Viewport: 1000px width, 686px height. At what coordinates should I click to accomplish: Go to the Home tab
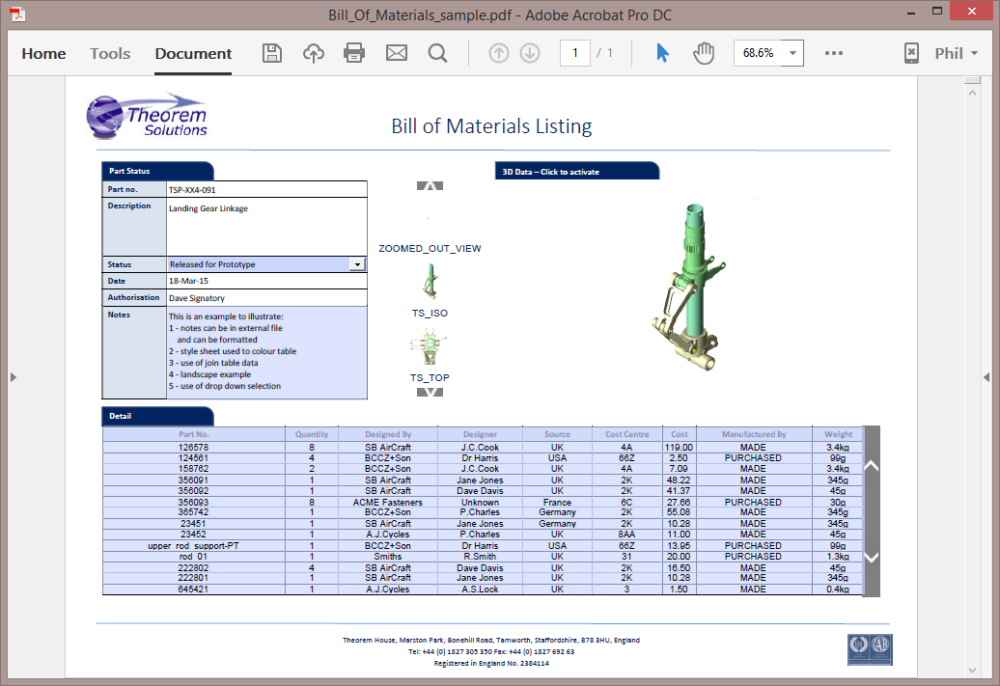coord(43,54)
